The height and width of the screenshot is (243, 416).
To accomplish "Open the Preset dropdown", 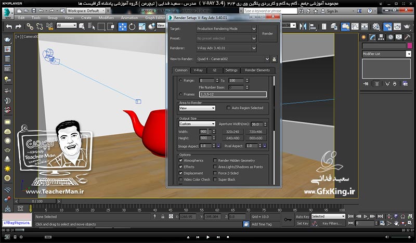I will (226, 38).
